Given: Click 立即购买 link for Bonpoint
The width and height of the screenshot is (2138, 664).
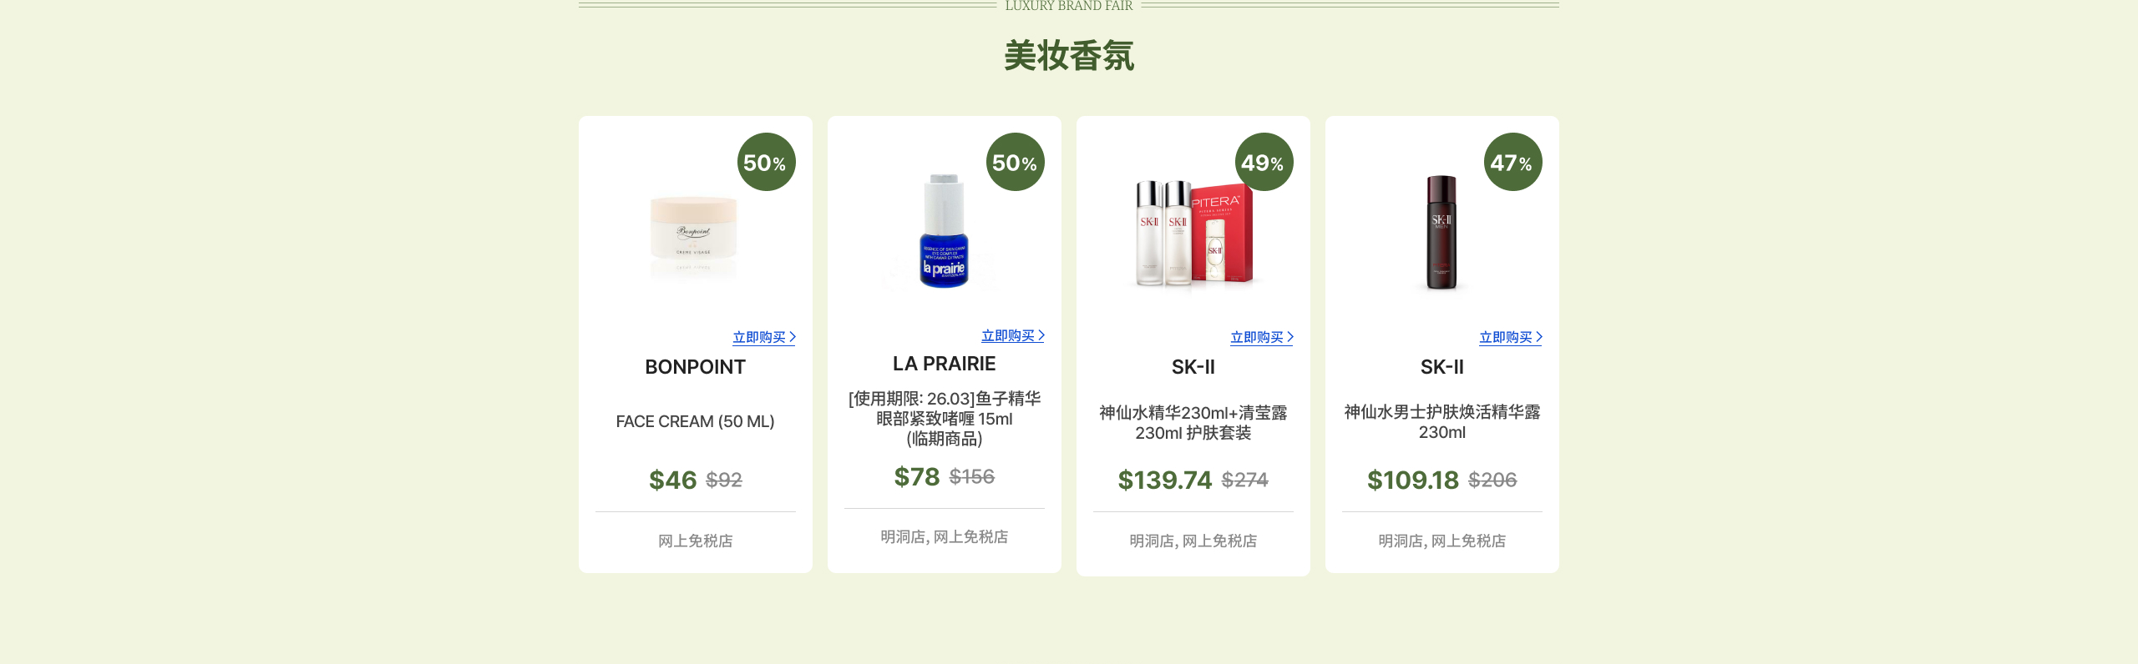Looking at the screenshot, I should 764,337.
